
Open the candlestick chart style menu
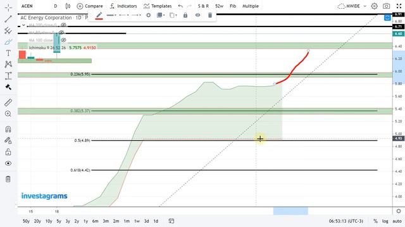click(x=68, y=6)
